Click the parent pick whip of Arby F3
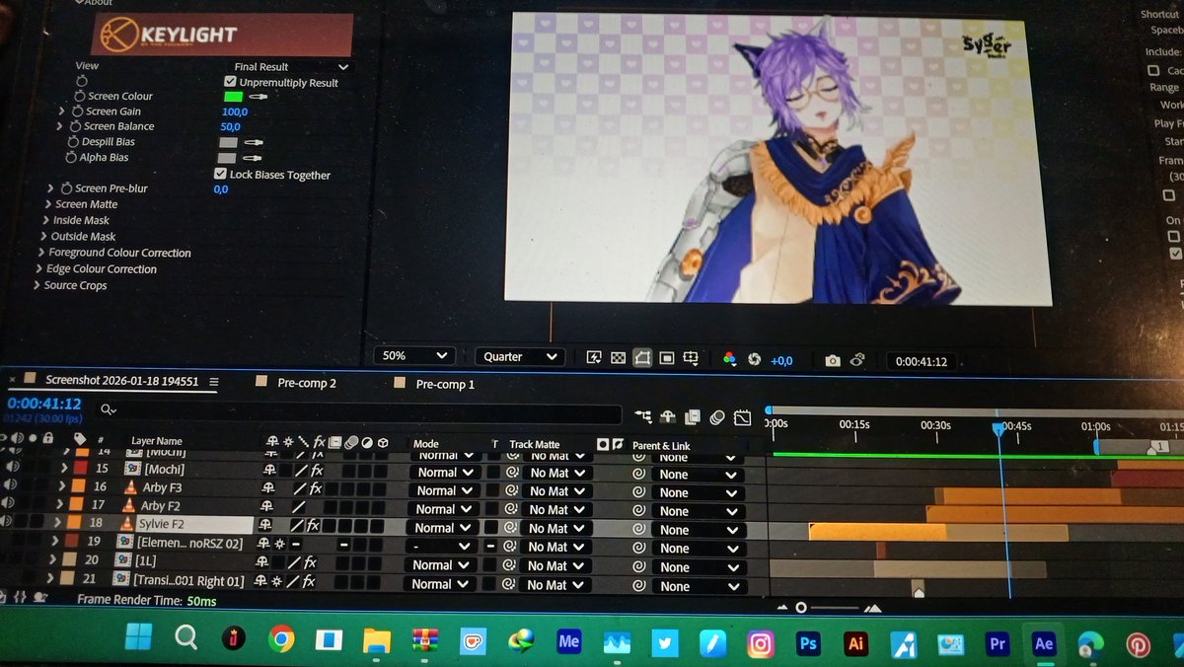The width and height of the screenshot is (1184, 667). tap(639, 491)
